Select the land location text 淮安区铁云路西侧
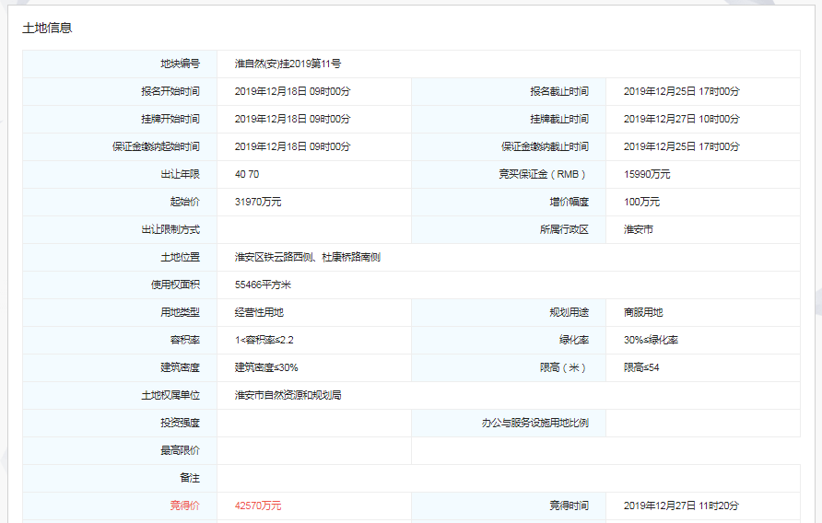This screenshot has width=822, height=523. tap(275, 257)
